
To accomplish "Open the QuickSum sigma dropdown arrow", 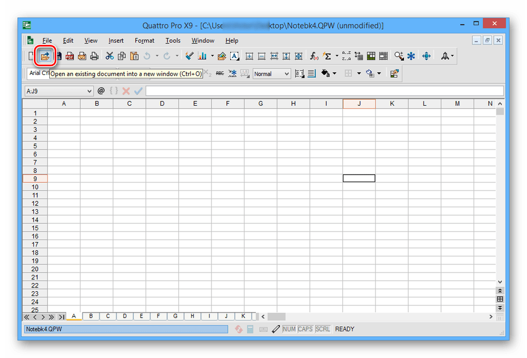I will pyautogui.click(x=337, y=56).
